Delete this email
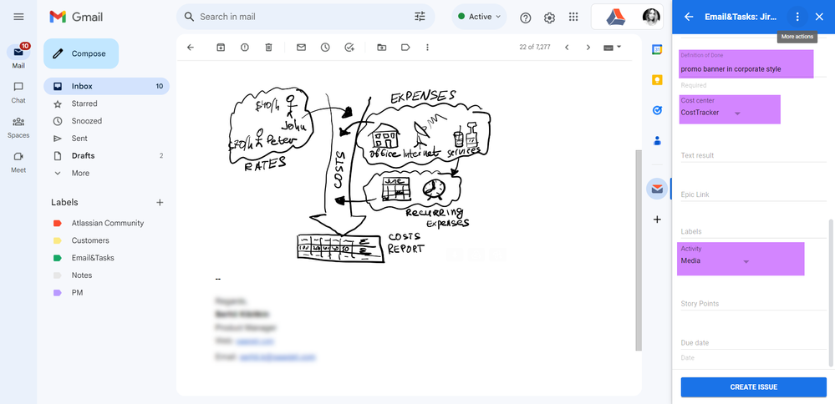Screen dimensions: 835x404 268,48
